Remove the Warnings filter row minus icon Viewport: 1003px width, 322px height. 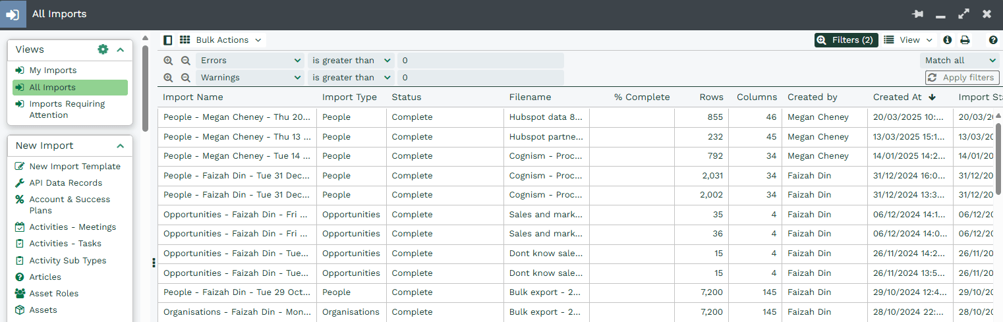click(186, 78)
